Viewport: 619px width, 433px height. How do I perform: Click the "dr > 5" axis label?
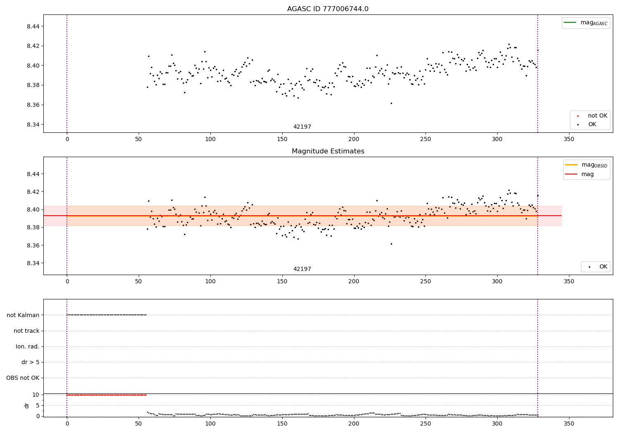click(31, 362)
